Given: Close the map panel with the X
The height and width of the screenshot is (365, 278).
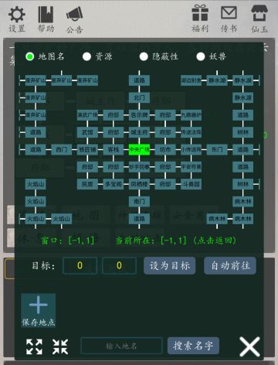Looking at the screenshot, I should pos(249,346).
